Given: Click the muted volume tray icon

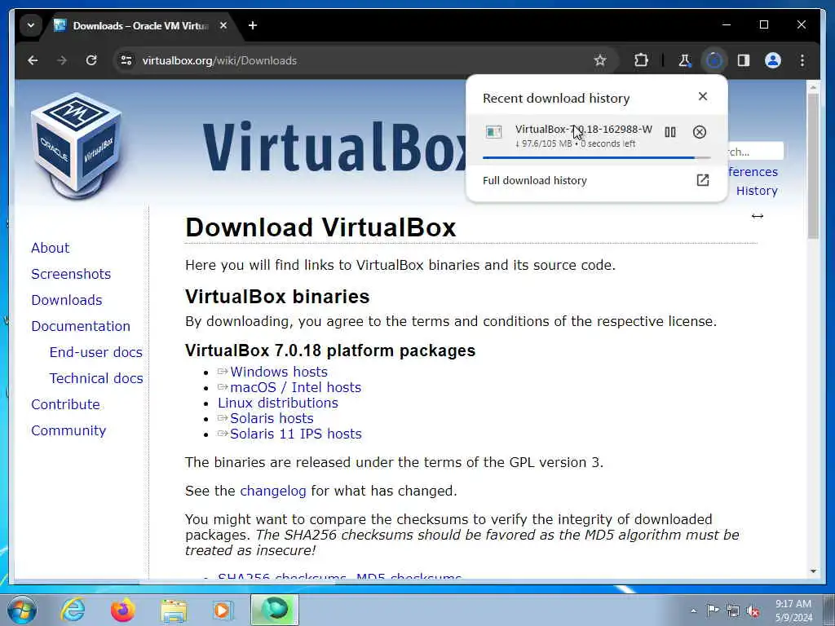Looking at the screenshot, I should 753,611.
